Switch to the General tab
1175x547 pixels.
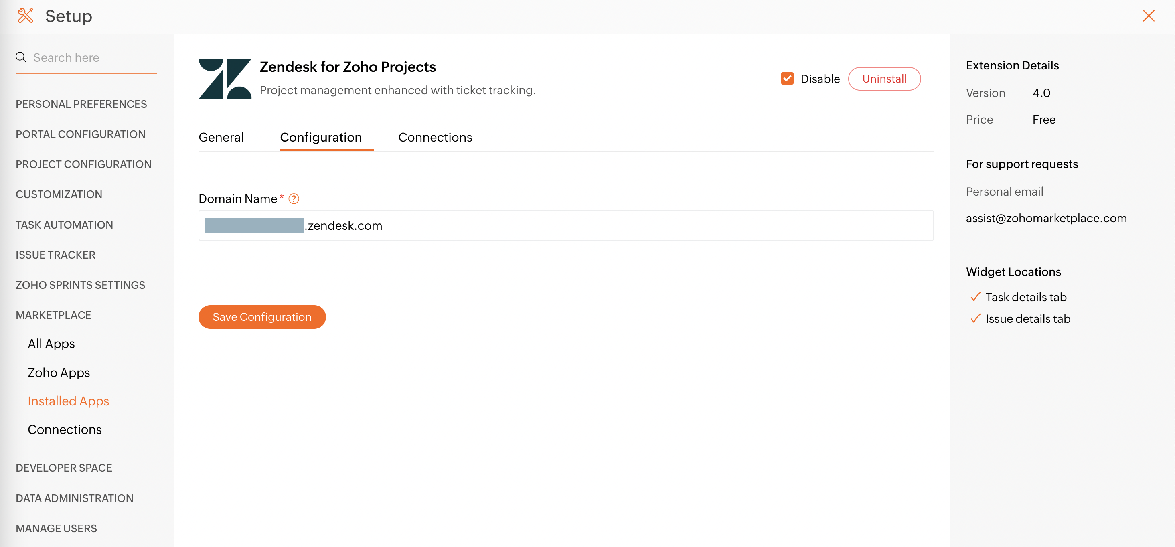click(x=221, y=137)
